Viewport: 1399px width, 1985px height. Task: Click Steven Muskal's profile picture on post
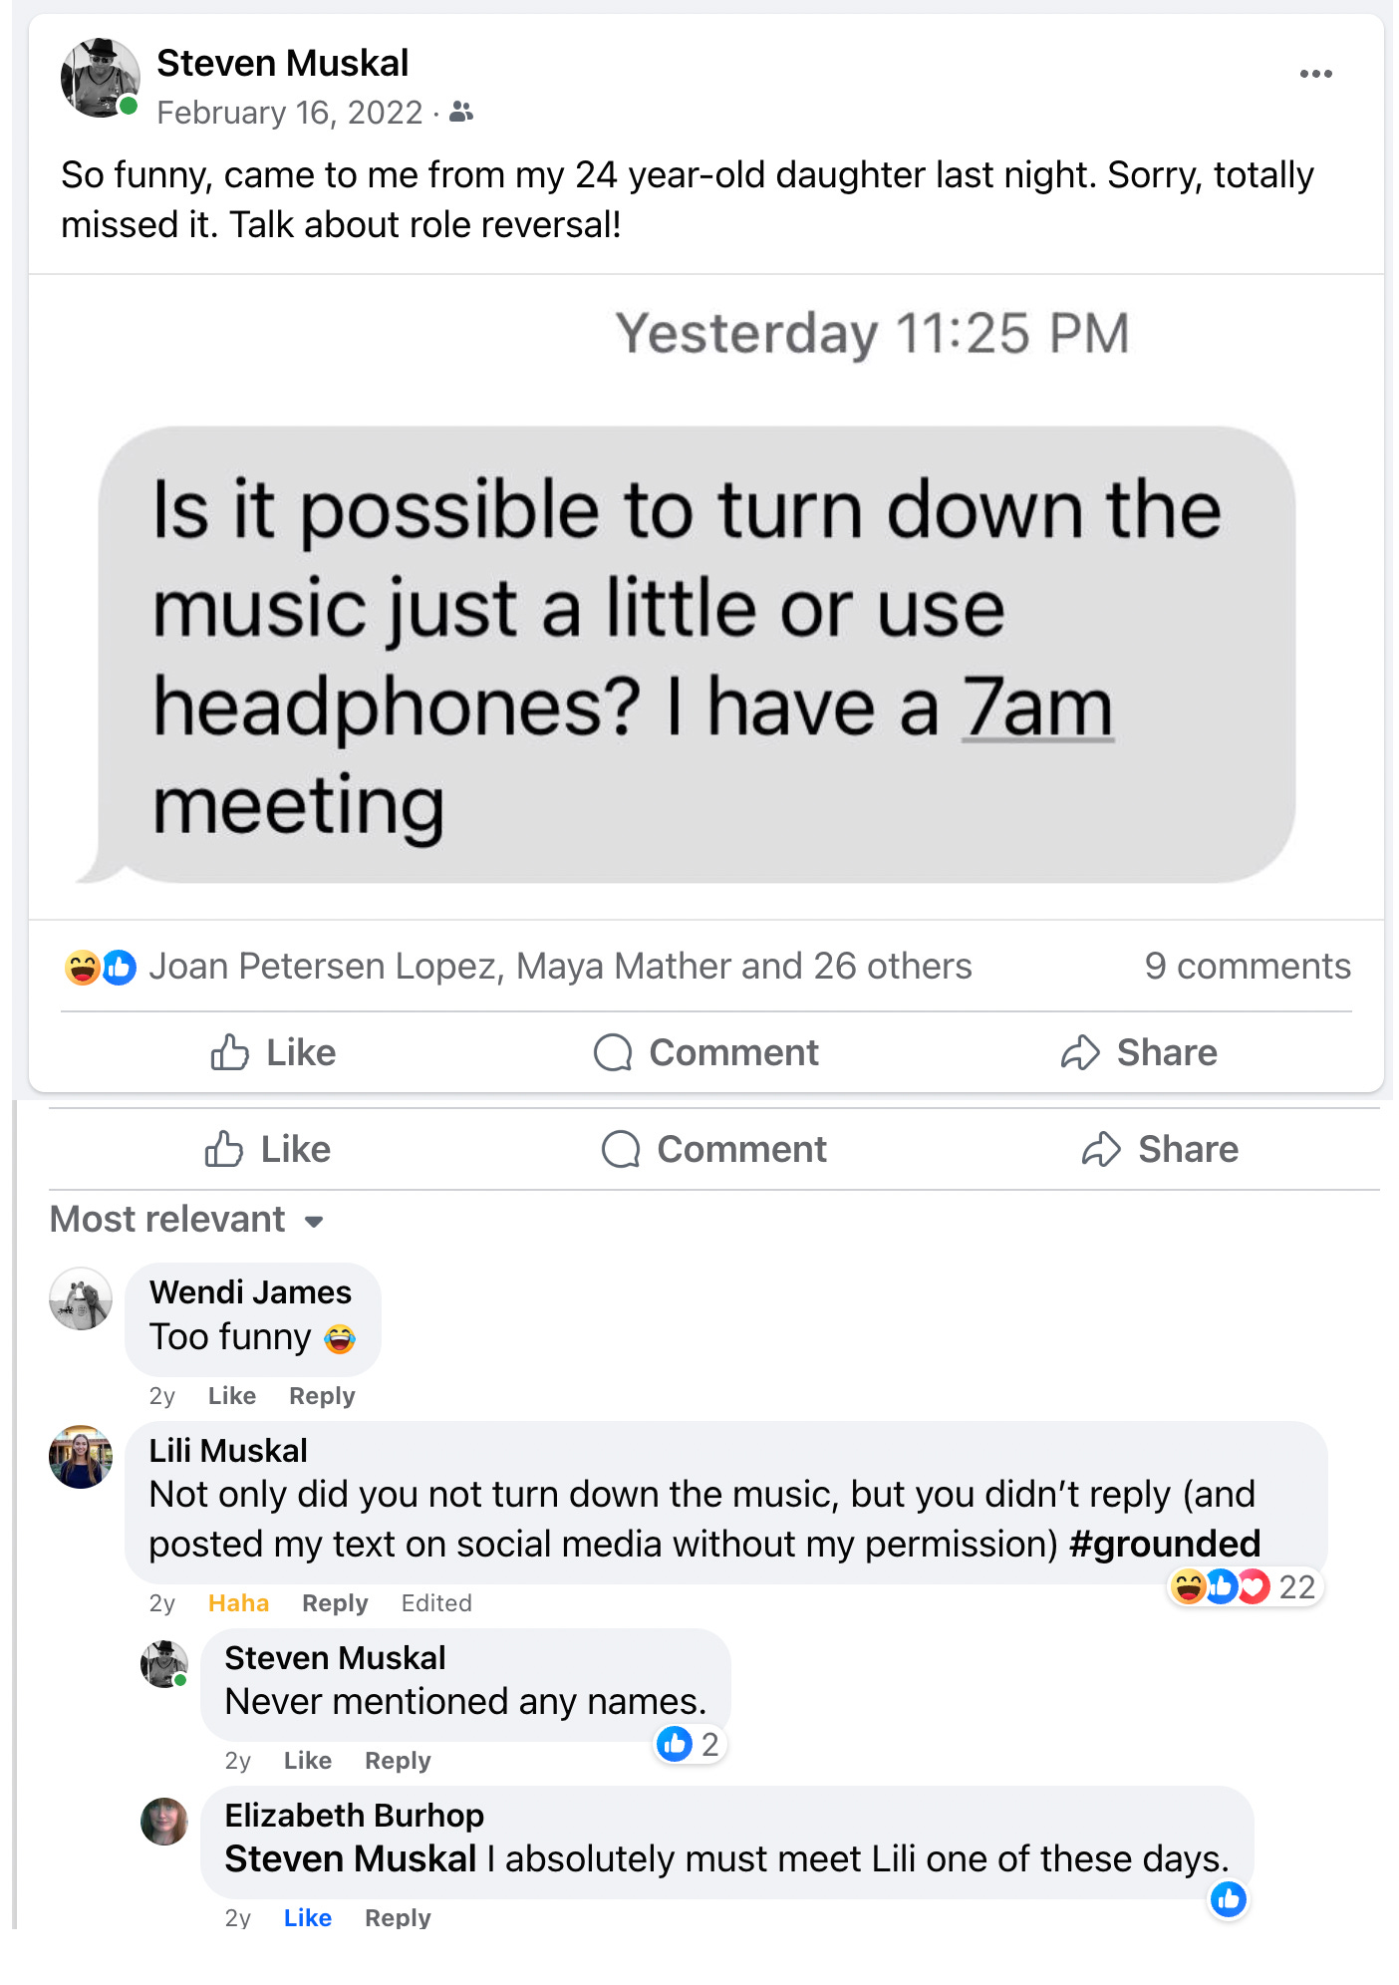tap(100, 78)
